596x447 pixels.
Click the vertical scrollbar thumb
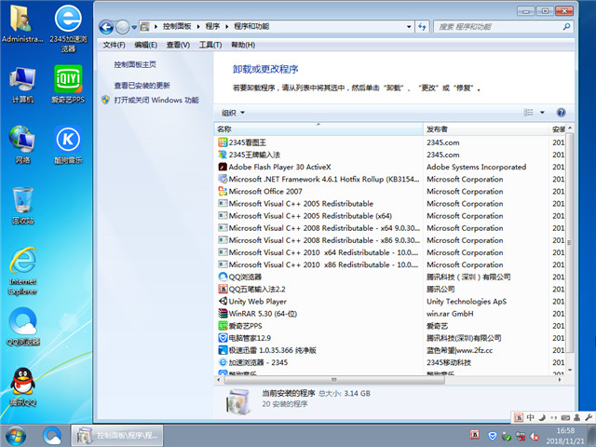569,243
